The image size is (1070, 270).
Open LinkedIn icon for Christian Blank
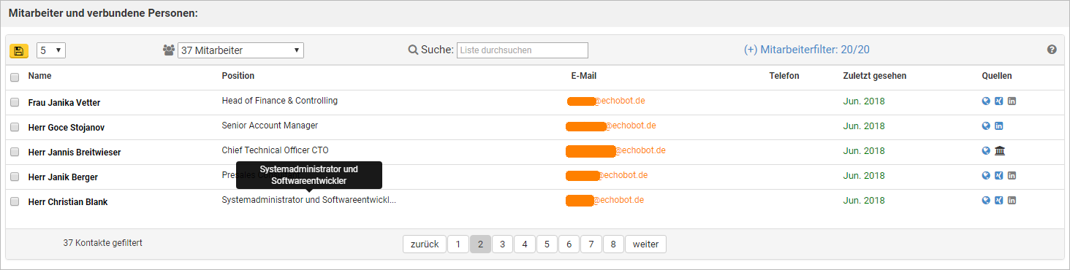tap(1012, 201)
